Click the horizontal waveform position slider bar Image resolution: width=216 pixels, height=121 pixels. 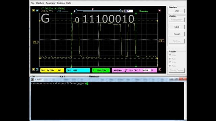98,11
